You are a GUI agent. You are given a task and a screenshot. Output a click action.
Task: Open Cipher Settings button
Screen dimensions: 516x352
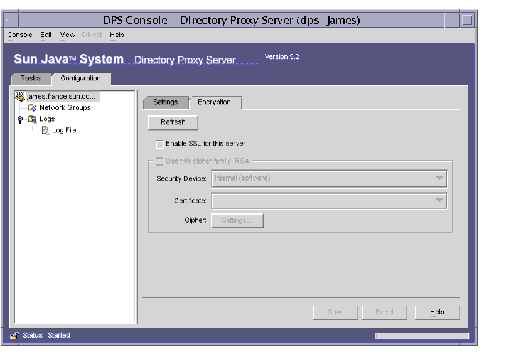(x=237, y=221)
